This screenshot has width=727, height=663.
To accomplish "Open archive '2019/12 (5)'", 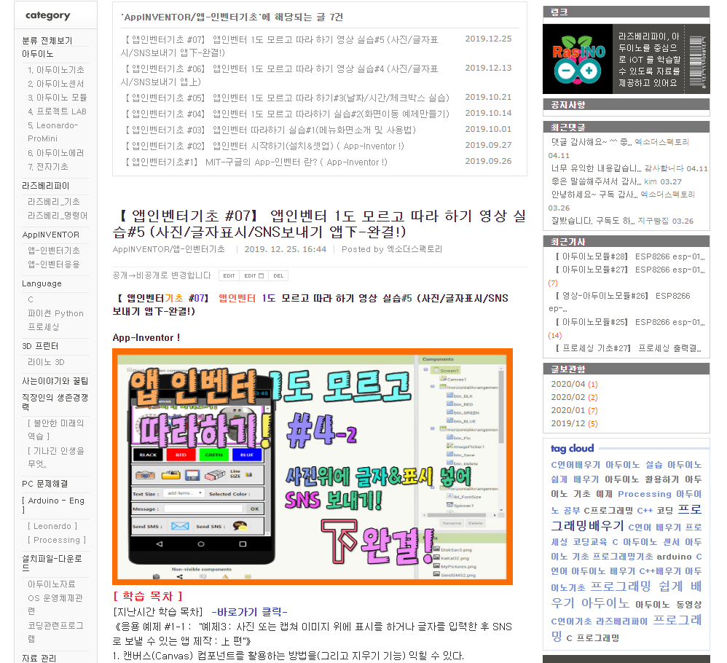I will (x=575, y=423).
